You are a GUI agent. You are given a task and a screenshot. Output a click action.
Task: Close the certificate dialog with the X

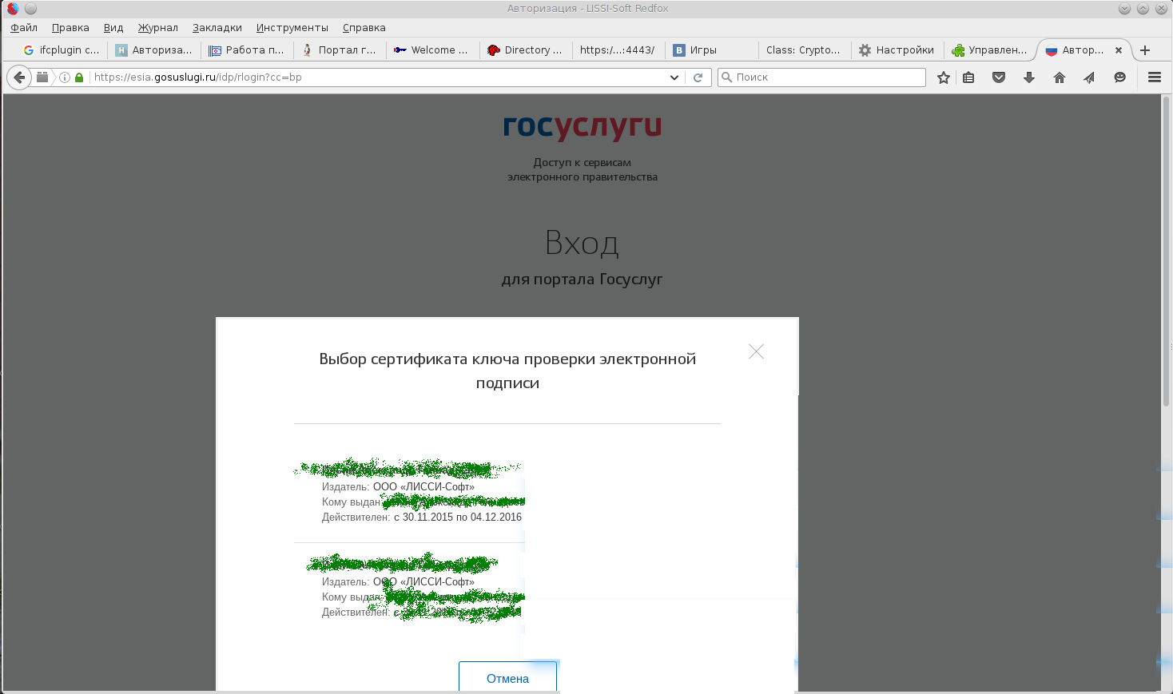pyautogui.click(x=756, y=351)
